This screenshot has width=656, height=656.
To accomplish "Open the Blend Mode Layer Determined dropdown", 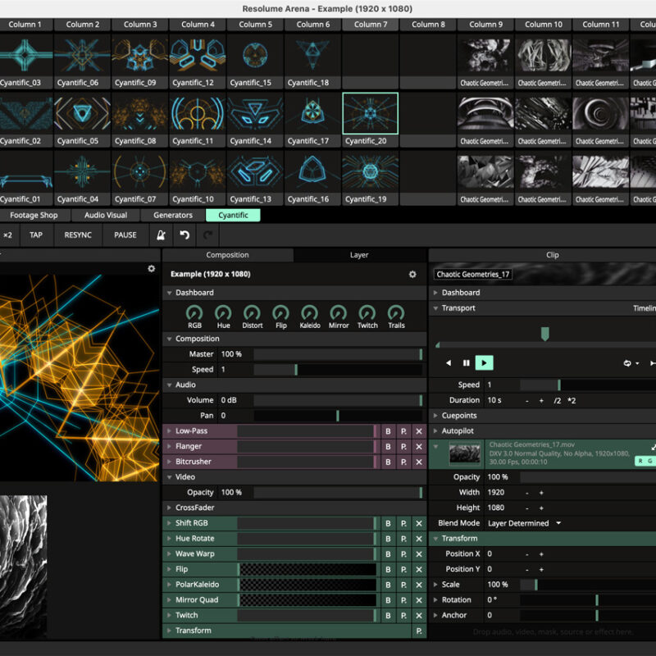I will tap(525, 523).
